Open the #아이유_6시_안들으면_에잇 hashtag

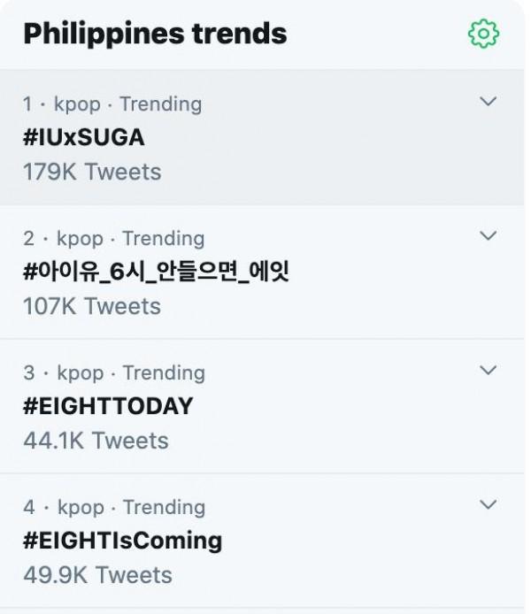pyautogui.click(x=156, y=272)
